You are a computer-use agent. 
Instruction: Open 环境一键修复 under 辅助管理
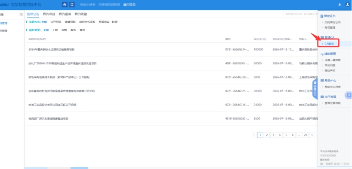click(333, 60)
